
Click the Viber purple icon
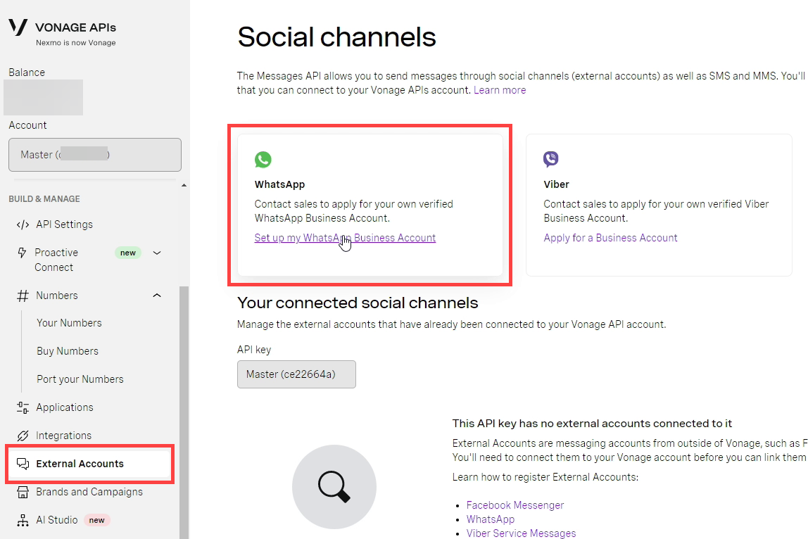[x=551, y=159]
